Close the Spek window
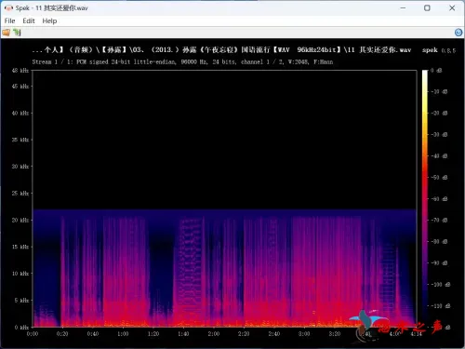 (x=452, y=8)
